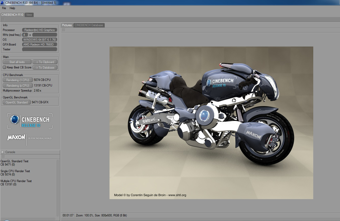Open the CINEBENCH Database tab
340x221 pixels.
point(89,25)
